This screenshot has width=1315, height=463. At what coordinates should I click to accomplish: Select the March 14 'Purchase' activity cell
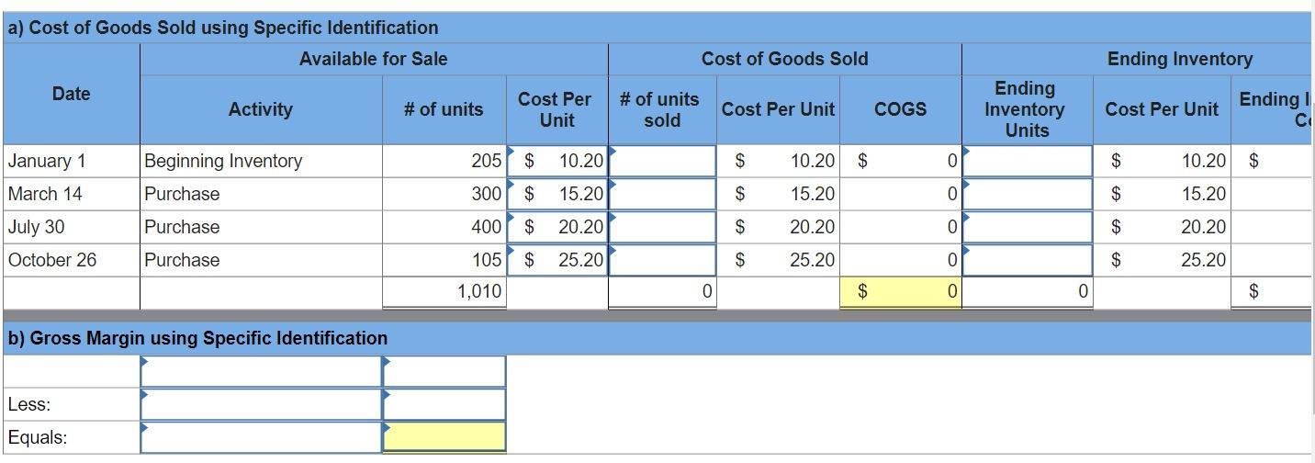click(261, 194)
